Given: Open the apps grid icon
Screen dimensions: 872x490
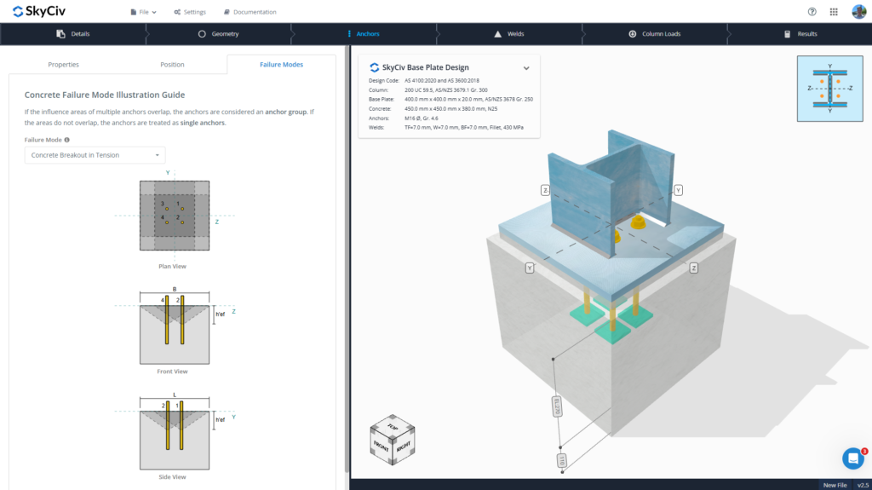Looking at the screenshot, I should click(834, 12).
